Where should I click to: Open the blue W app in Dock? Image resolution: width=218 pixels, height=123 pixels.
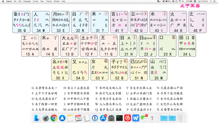click(136, 118)
